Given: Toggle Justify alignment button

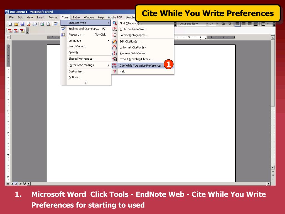Looking at the screenshot, I should [256, 24].
